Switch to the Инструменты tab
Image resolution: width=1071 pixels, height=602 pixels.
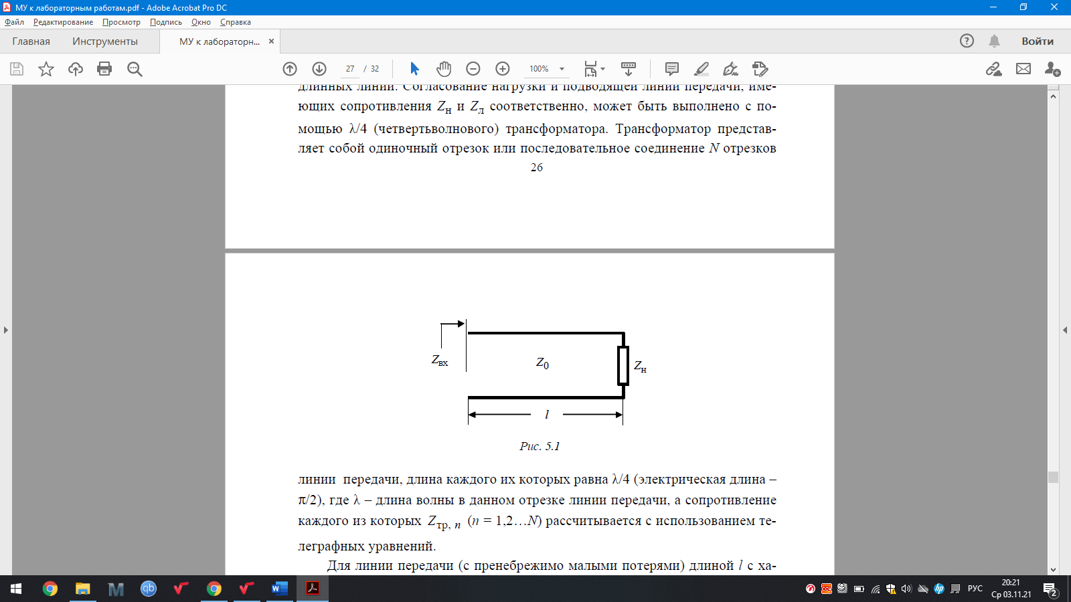point(105,41)
